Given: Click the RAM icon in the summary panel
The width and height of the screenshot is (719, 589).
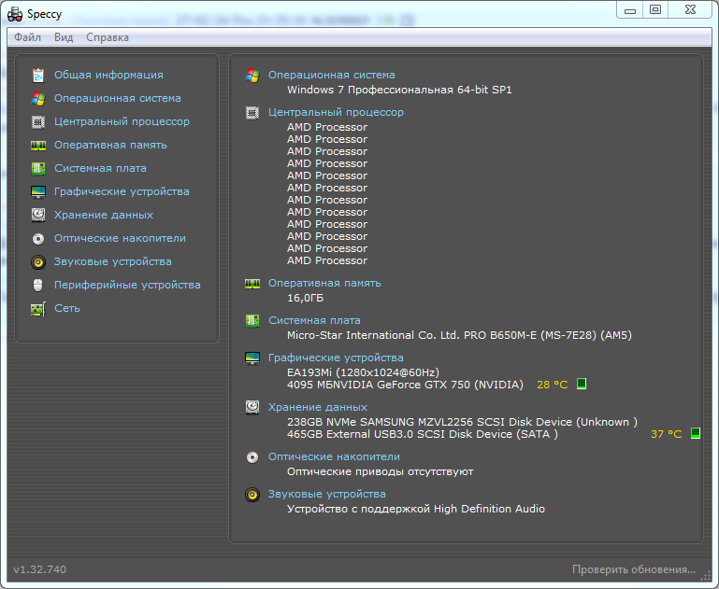Looking at the screenshot, I should point(252,284).
